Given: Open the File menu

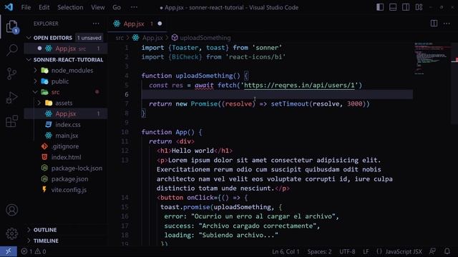Looking at the screenshot, I should click(x=26, y=7).
